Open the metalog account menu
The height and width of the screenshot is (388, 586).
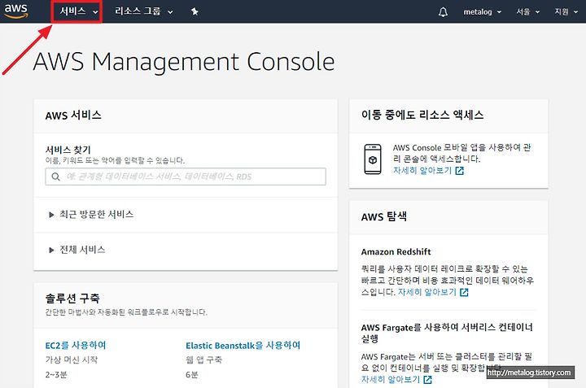[482, 12]
